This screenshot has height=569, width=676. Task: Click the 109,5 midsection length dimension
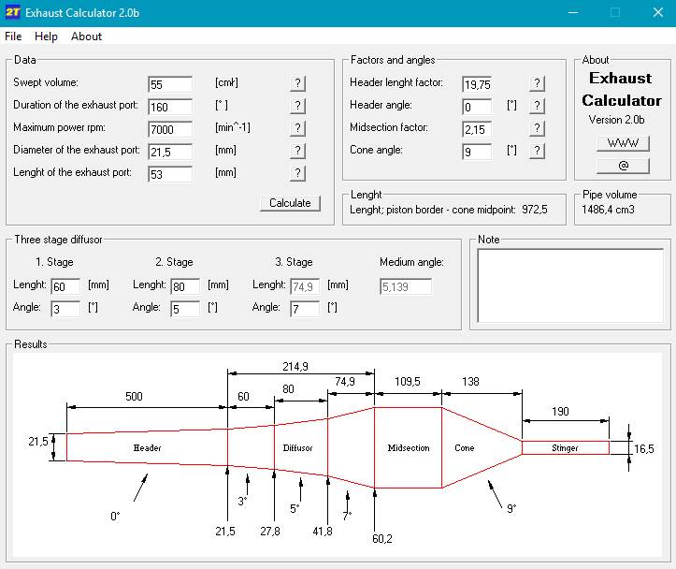pos(408,381)
